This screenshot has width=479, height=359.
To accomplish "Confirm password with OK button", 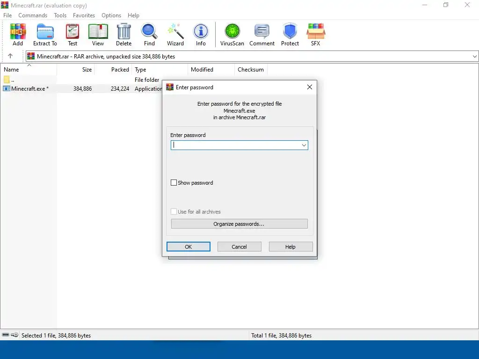I will click(x=189, y=247).
